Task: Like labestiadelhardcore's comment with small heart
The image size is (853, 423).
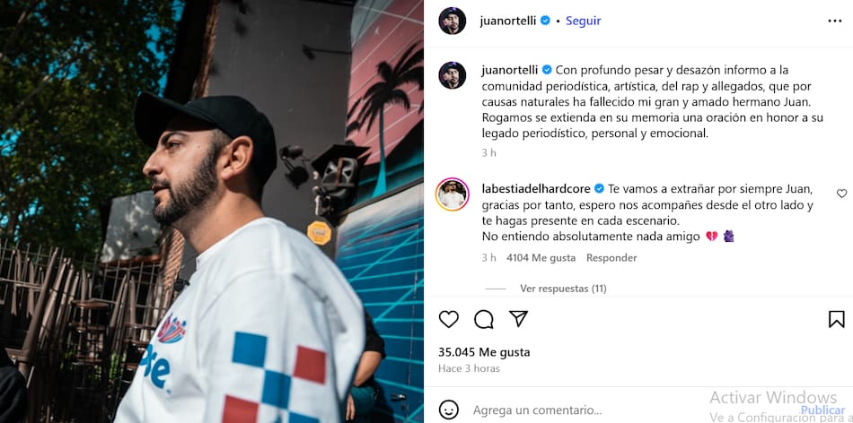Action: coord(841,194)
